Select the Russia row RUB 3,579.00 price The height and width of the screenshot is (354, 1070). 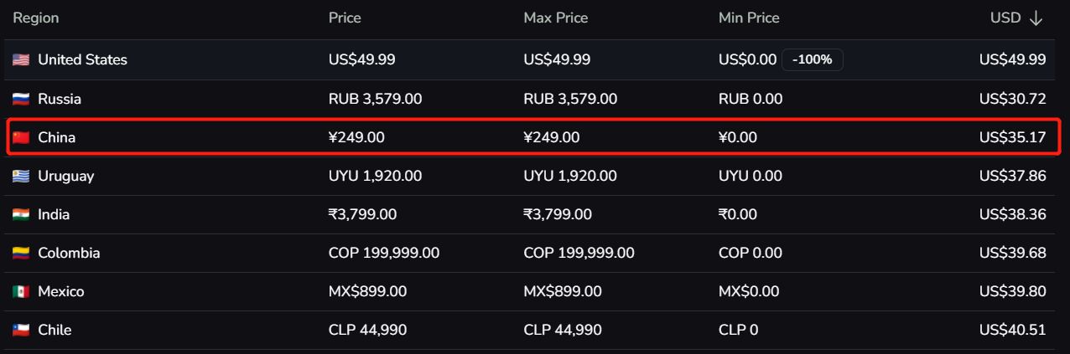(375, 99)
